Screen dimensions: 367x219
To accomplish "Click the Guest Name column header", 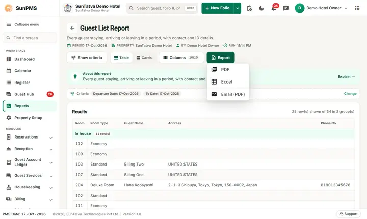I will (x=134, y=123).
